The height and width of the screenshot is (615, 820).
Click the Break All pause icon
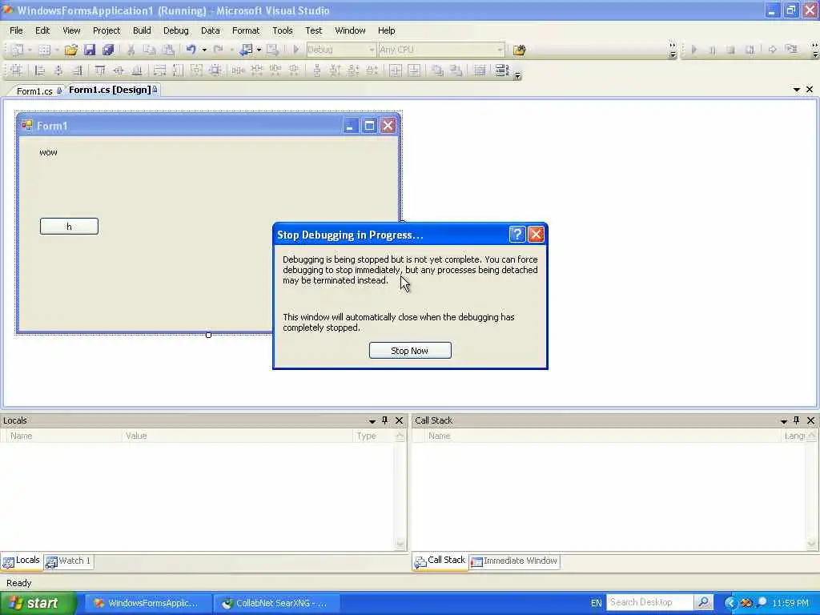click(712, 50)
